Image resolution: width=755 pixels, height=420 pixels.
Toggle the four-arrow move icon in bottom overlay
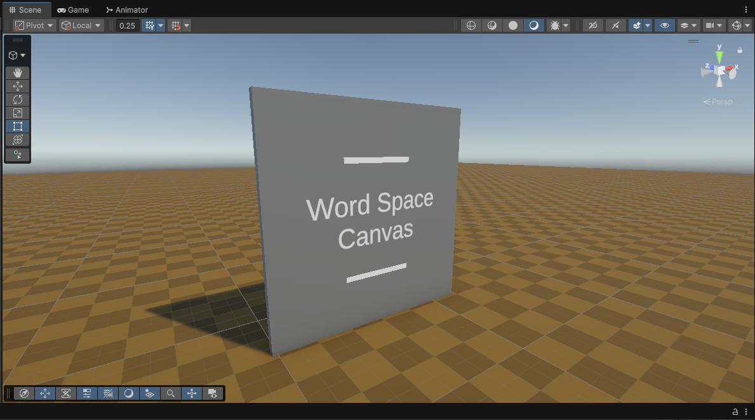point(45,393)
